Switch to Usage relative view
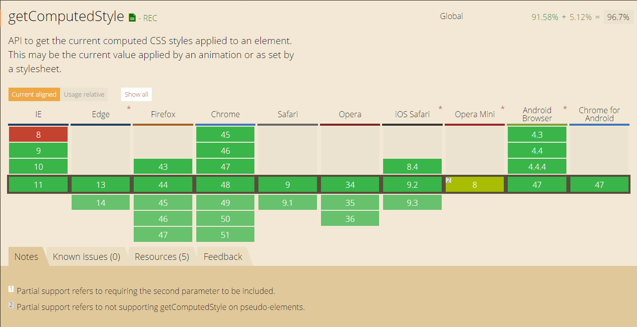Image resolution: width=637 pixels, height=327 pixels. (84, 94)
